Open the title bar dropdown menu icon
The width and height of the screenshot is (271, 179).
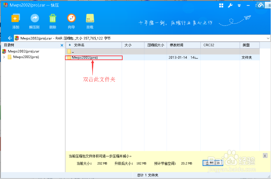tap(239, 6)
